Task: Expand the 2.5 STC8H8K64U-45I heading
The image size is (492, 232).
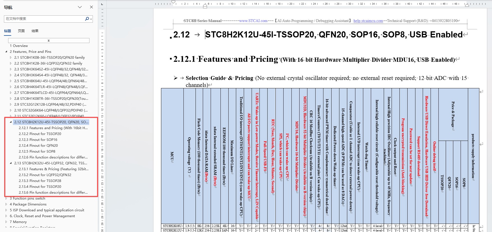Action: click(11, 81)
